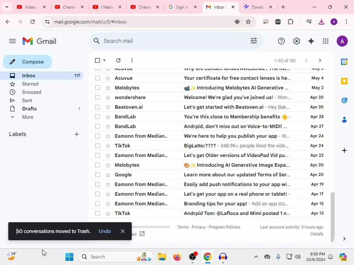Open Chrome downloads icon

321,22
